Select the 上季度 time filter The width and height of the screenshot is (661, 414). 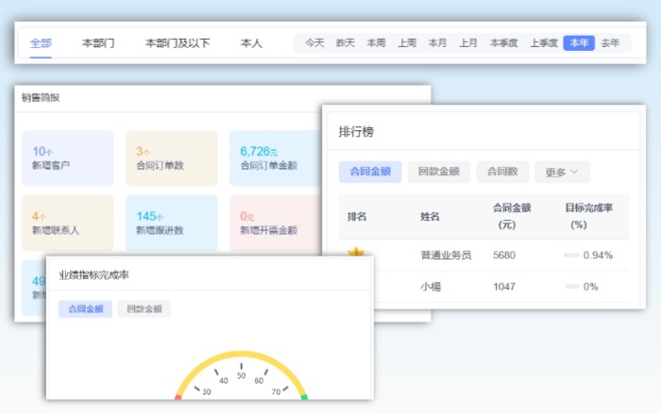[x=544, y=43]
